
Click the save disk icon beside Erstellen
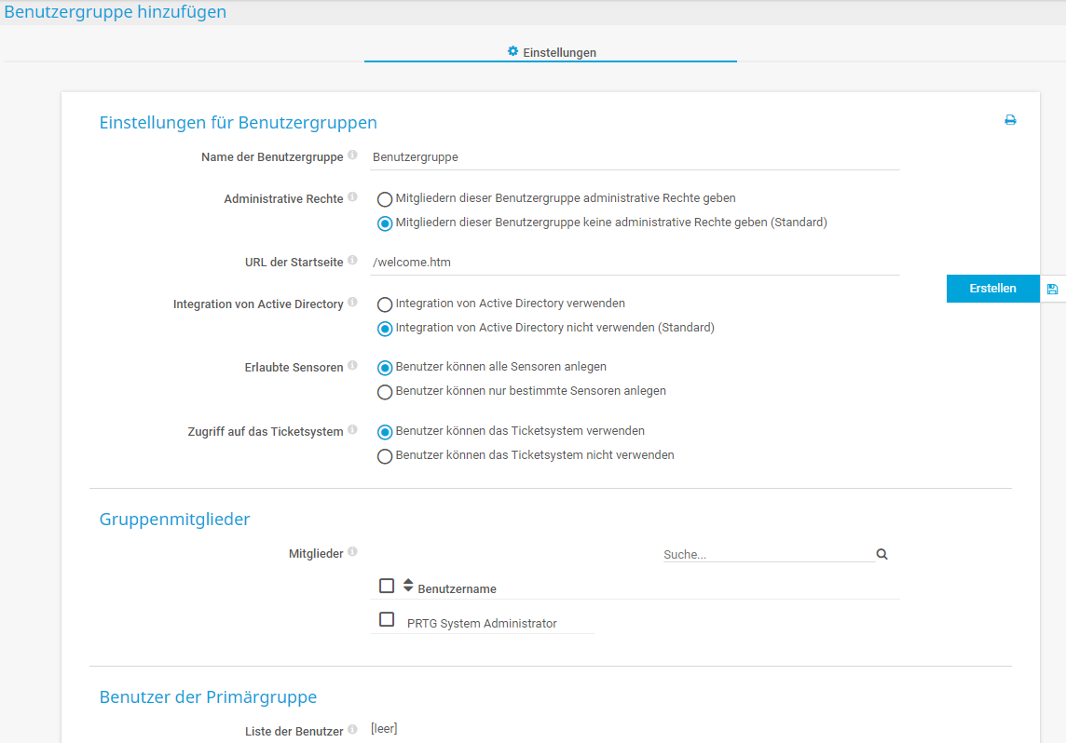pos(1052,289)
